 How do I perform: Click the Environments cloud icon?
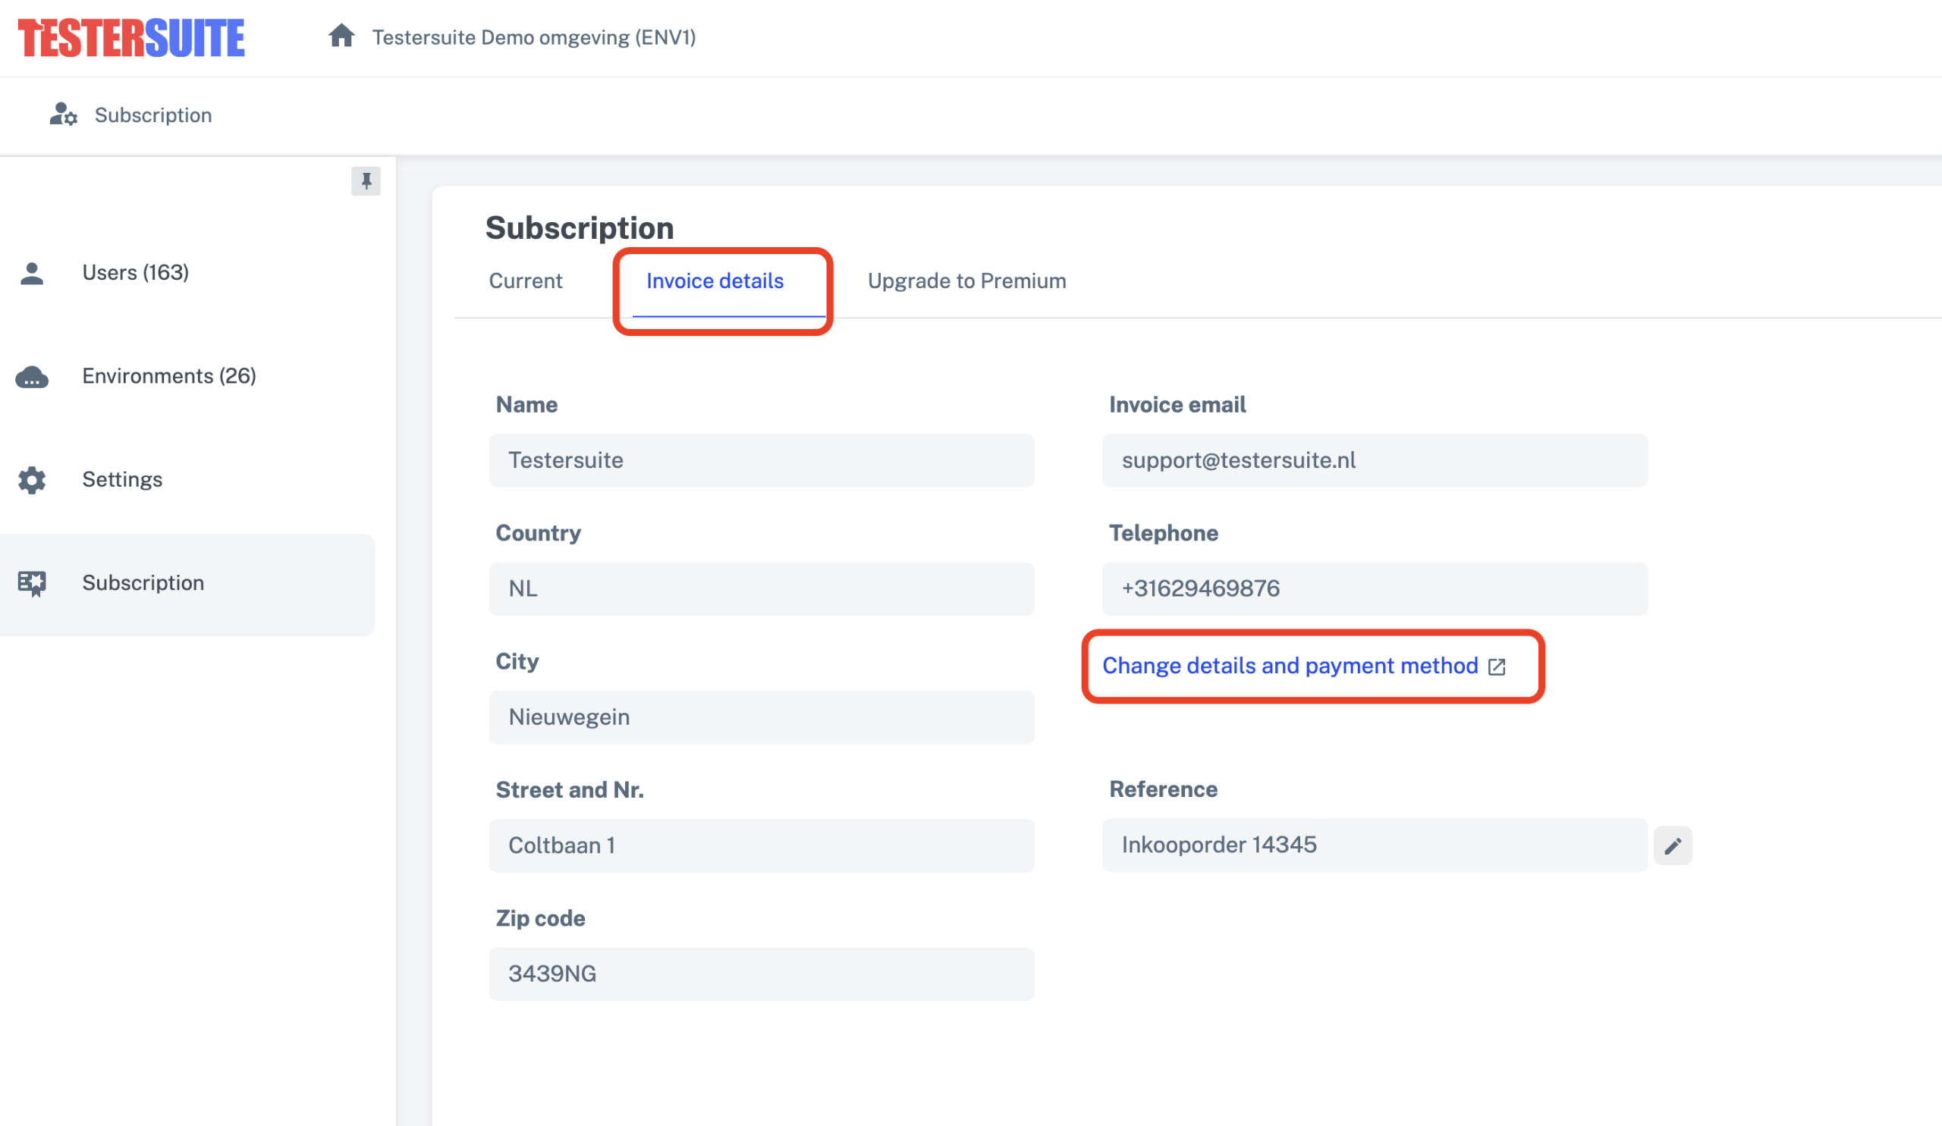32,377
